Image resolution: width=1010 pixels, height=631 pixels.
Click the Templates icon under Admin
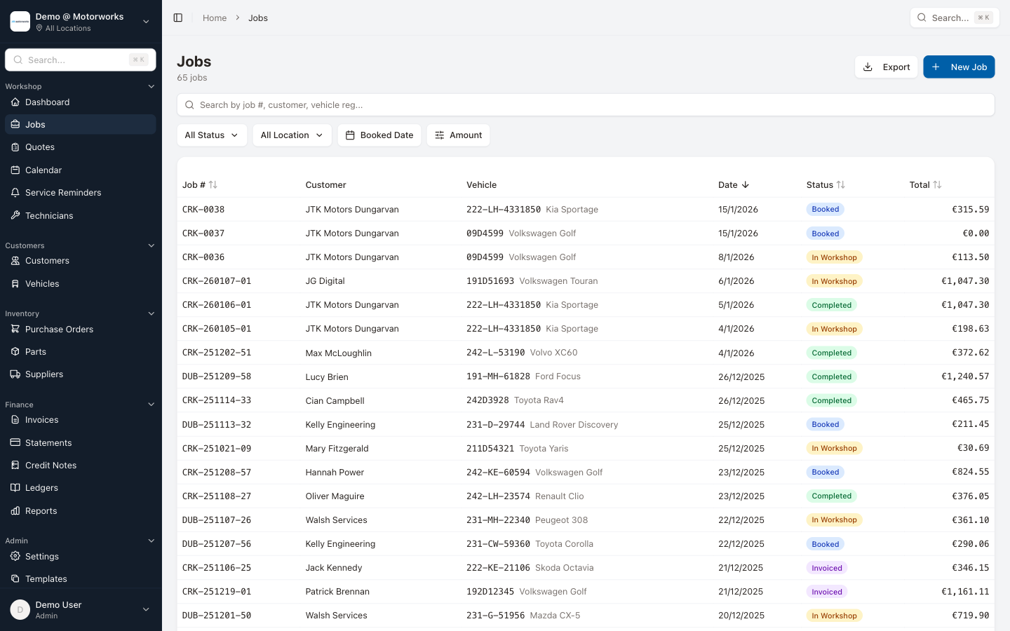coord(15,578)
